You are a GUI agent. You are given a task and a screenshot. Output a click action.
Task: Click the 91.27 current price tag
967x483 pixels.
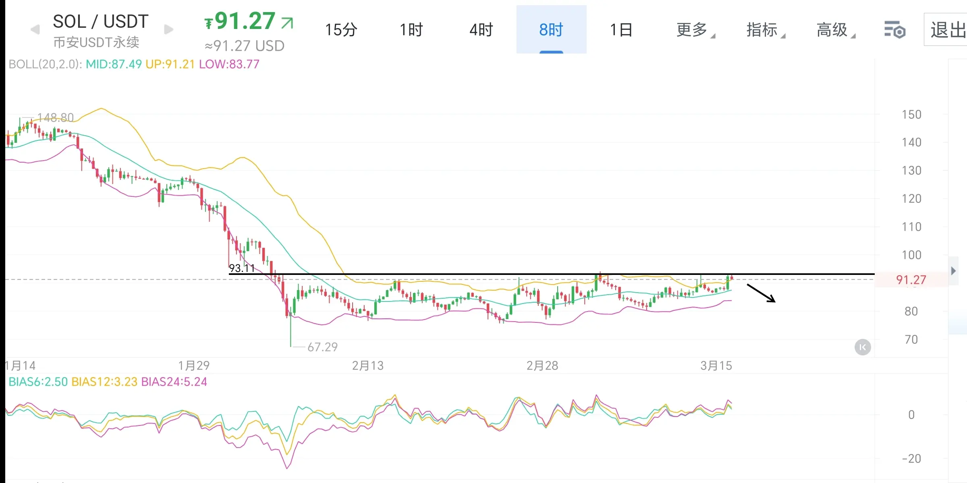coord(911,280)
